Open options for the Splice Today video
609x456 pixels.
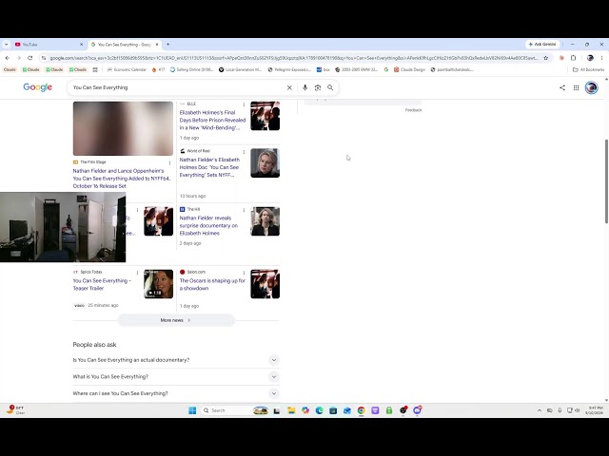(137, 273)
